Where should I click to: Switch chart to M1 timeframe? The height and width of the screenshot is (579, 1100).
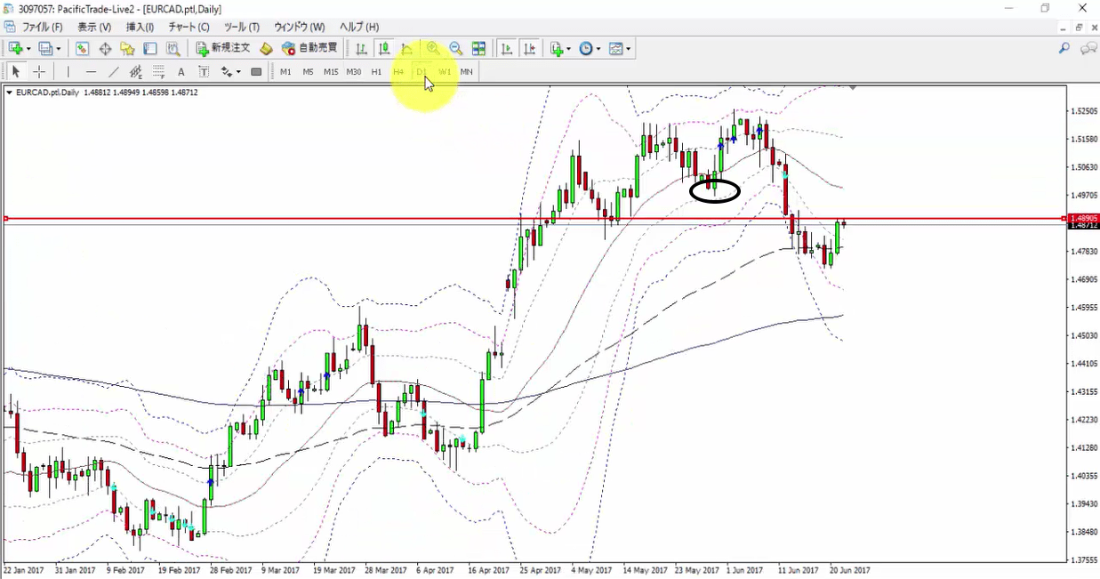pos(285,72)
